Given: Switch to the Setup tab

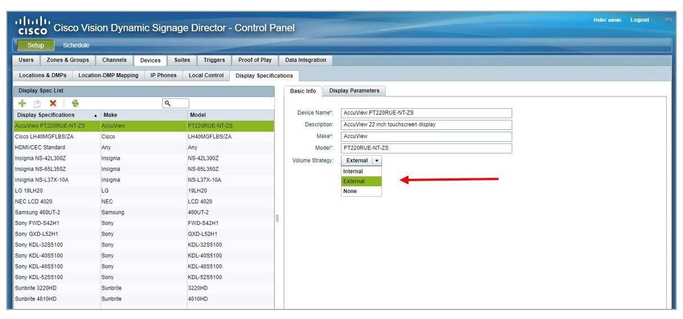Looking at the screenshot, I should pos(36,46).
